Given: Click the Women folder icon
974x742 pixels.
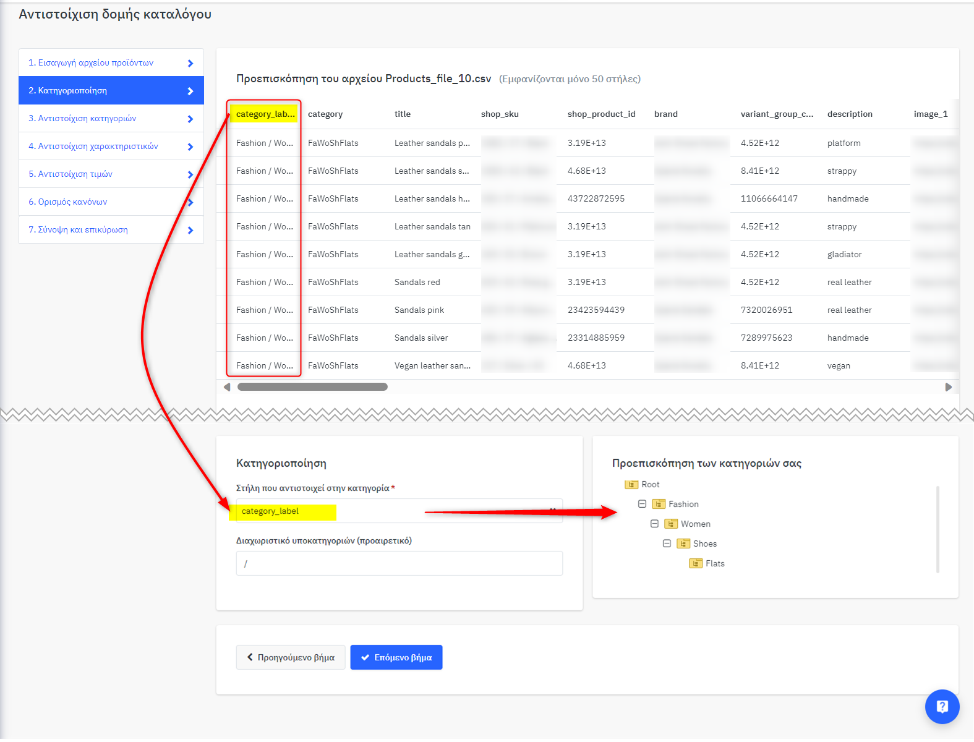Looking at the screenshot, I should click(x=670, y=524).
